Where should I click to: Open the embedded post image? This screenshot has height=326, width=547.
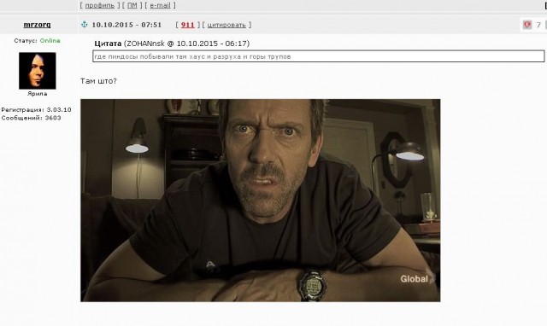pos(260,201)
